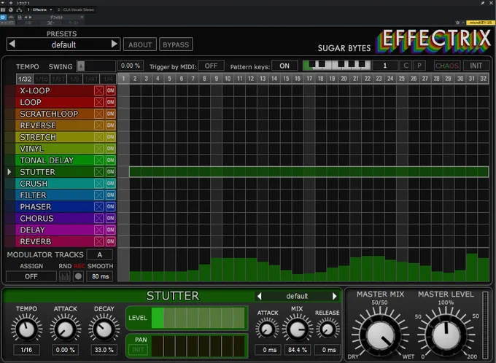
Task: Toggle SCRATCHLOOP effect ON switch
Action: tap(110, 114)
